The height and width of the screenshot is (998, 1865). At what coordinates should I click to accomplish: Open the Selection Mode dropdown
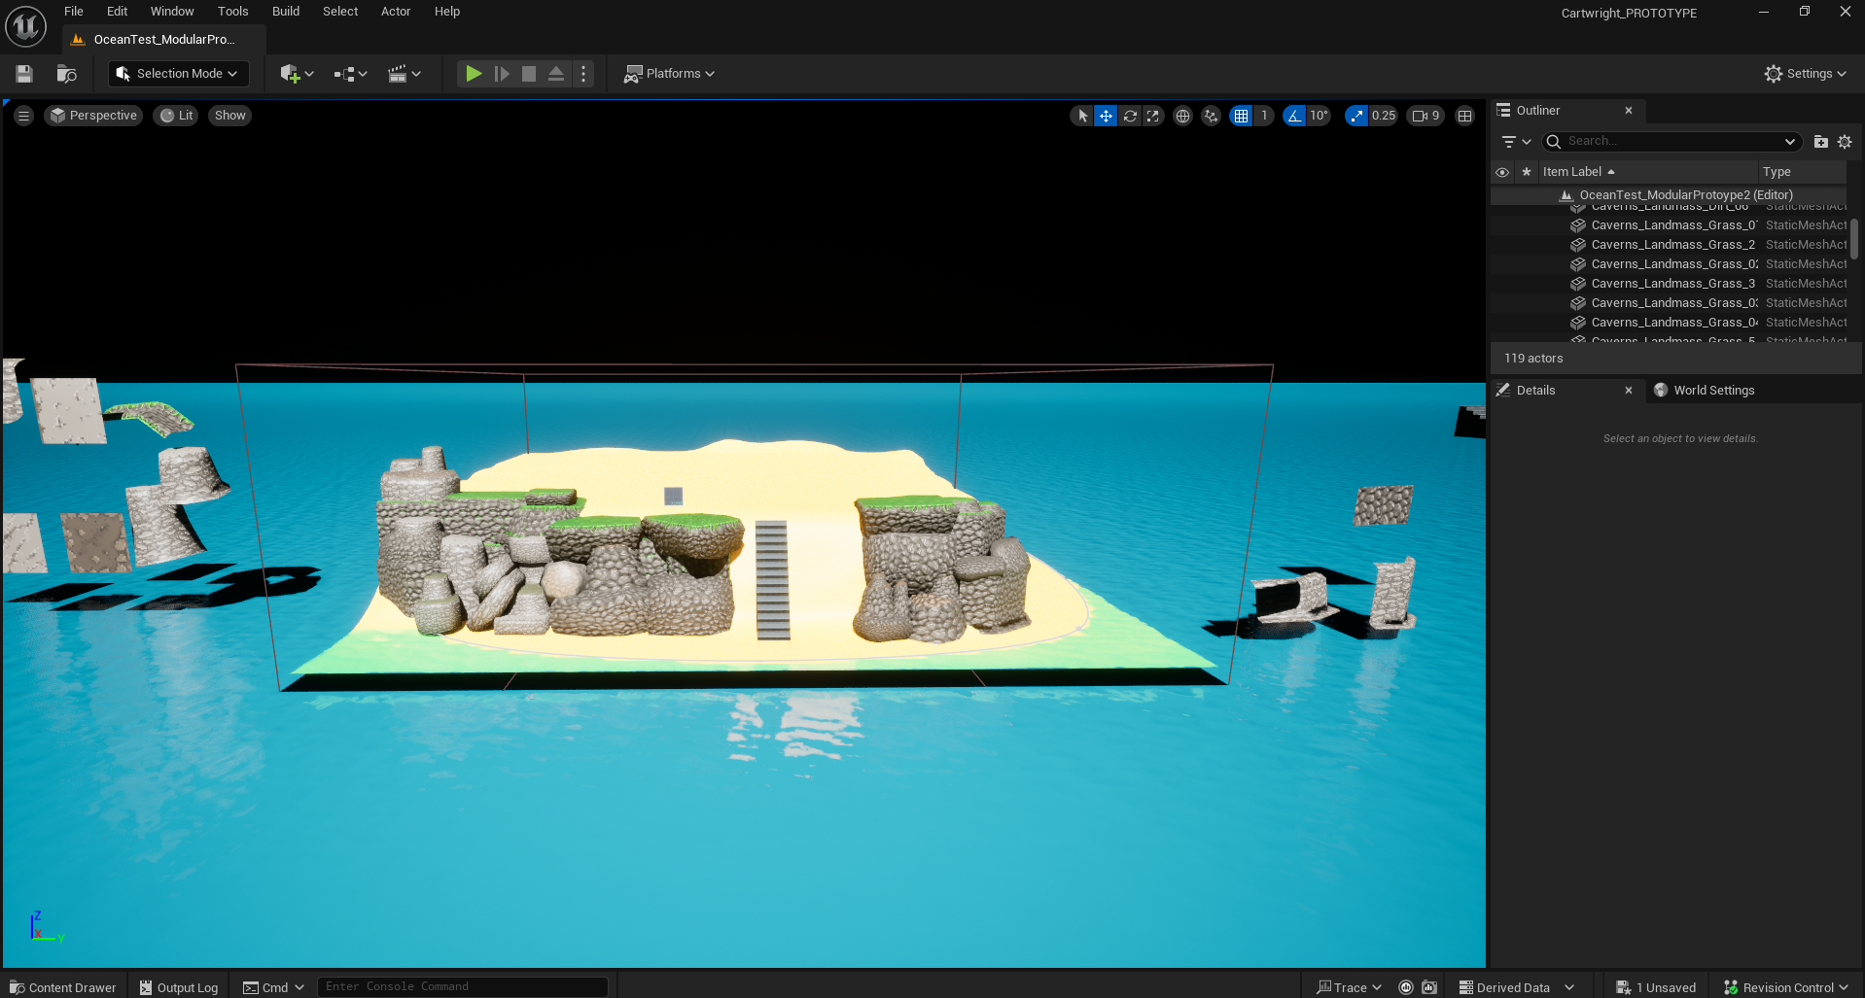179,74
